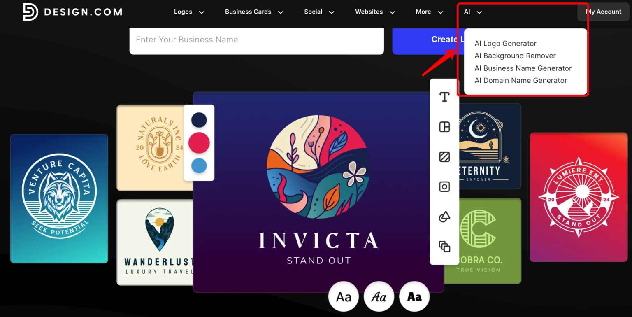Click the layers copy tool icon
The height and width of the screenshot is (317, 632).
click(x=444, y=247)
